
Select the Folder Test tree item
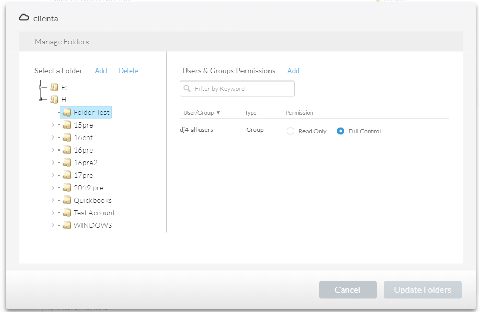pos(86,112)
